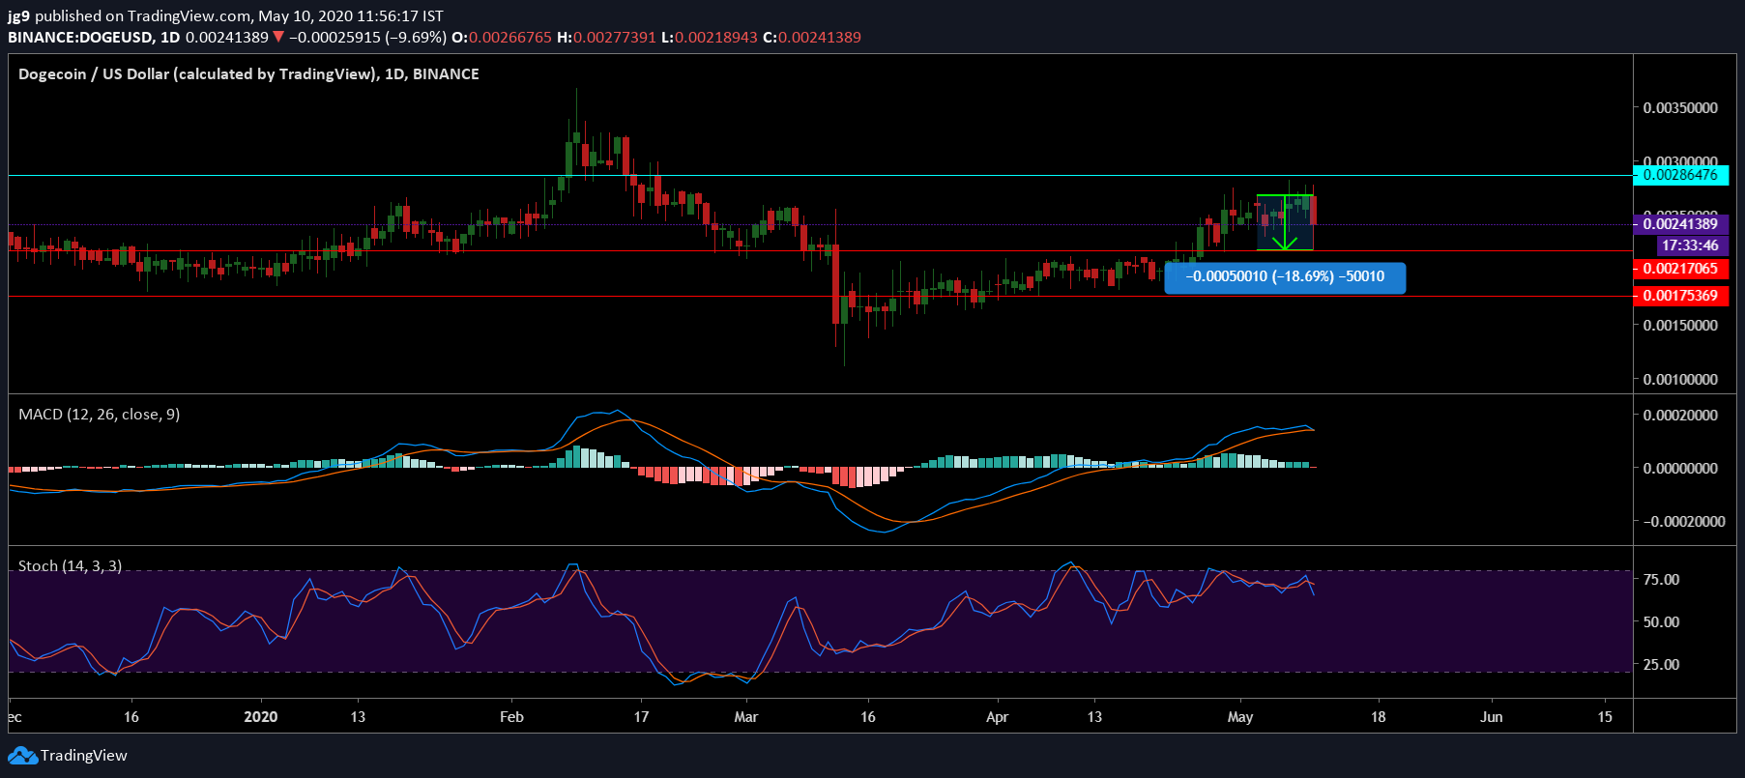Click the green measurement arrow range on the chart

tap(1285, 223)
